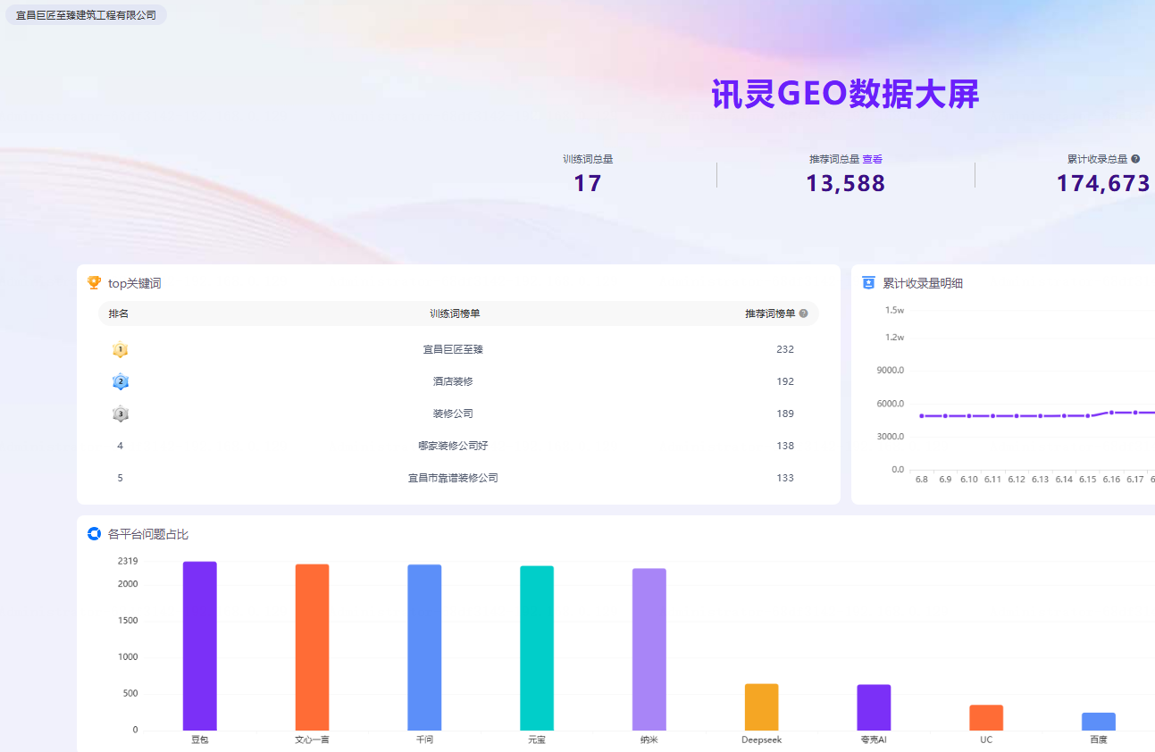Click the recommendation count 189
The image size is (1155, 752).
[x=785, y=414]
